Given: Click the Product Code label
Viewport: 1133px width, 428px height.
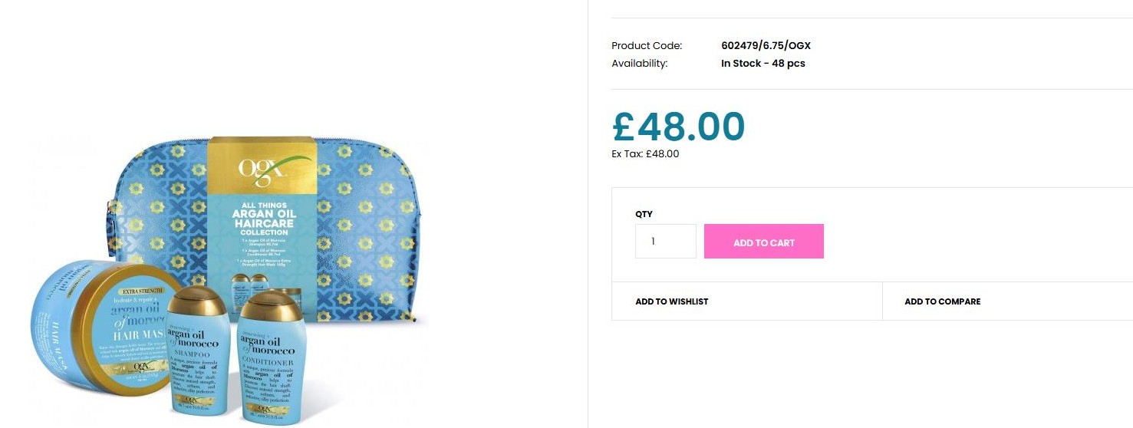Looking at the screenshot, I should pyautogui.click(x=647, y=45).
